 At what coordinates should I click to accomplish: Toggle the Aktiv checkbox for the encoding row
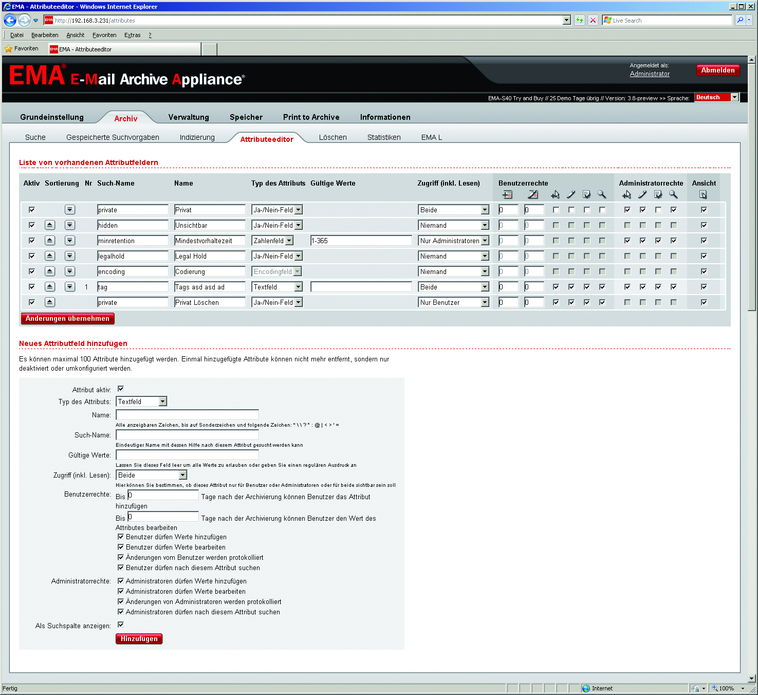(x=32, y=271)
